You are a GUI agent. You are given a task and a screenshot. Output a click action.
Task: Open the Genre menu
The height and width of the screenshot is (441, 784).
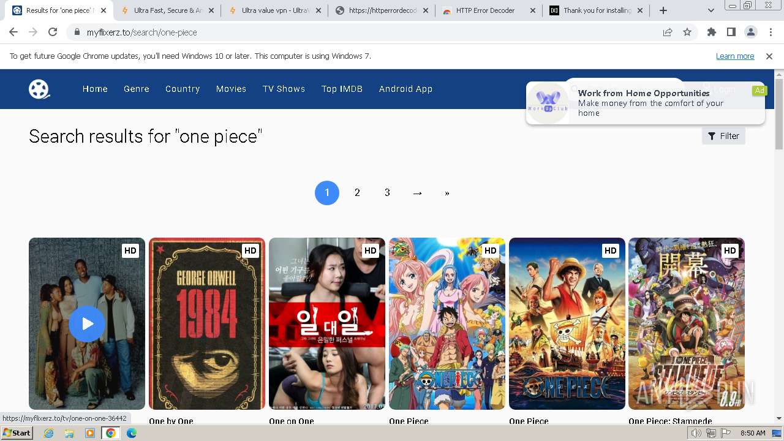pos(137,89)
